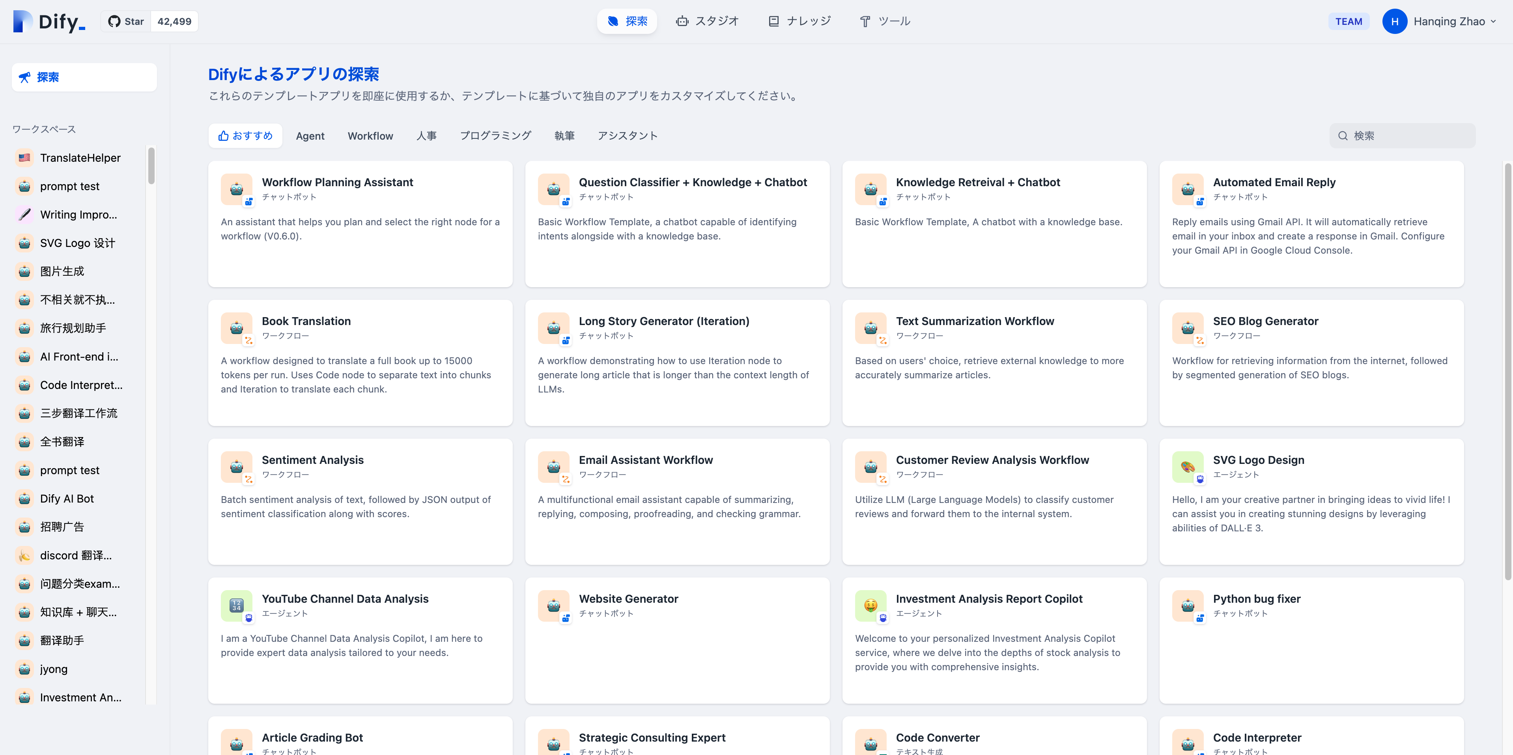Click the workspace sidebar scrollbar thumb

tap(151, 165)
